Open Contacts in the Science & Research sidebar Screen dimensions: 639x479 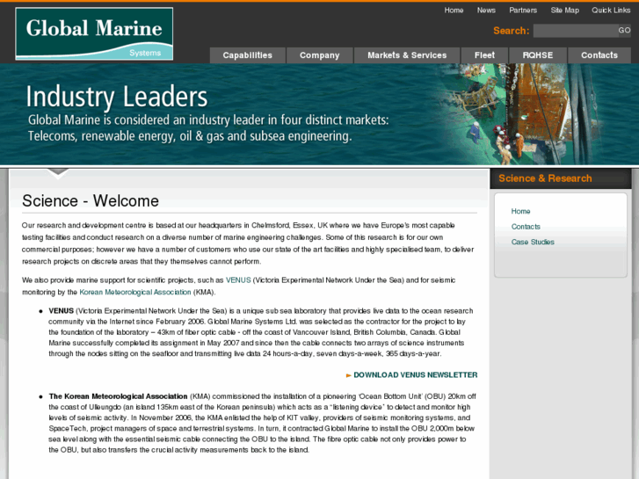pyautogui.click(x=526, y=227)
